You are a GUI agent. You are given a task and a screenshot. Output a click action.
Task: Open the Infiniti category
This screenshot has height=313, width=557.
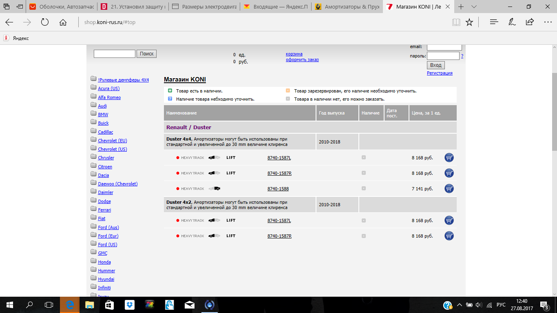[x=104, y=288]
